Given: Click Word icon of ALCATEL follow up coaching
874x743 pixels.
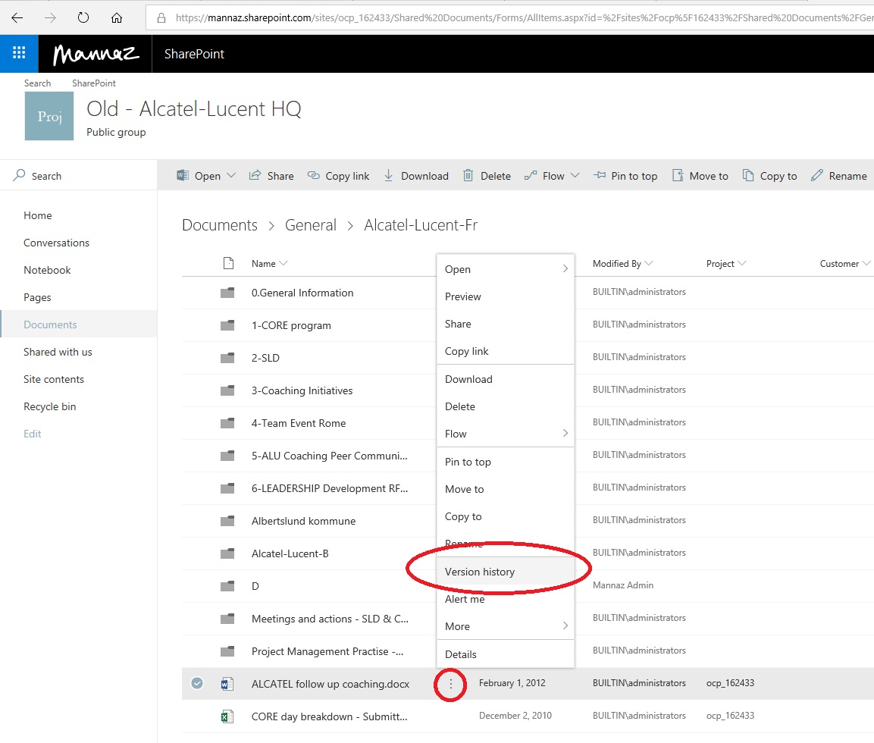Looking at the screenshot, I should pyautogui.click(x=227, y=683).
